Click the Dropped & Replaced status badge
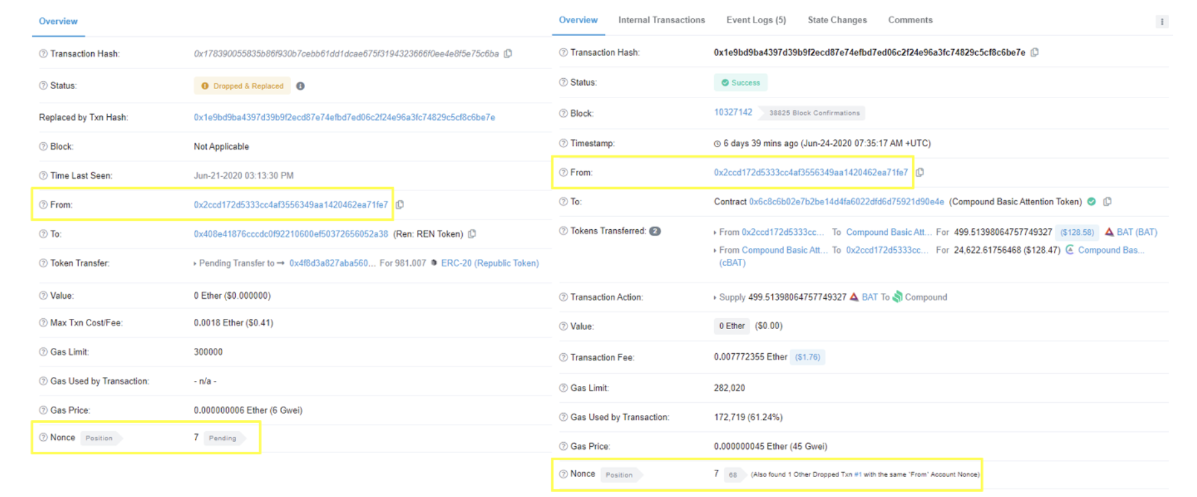This screenshot has width=1197, height=497. tap(242, 86)
